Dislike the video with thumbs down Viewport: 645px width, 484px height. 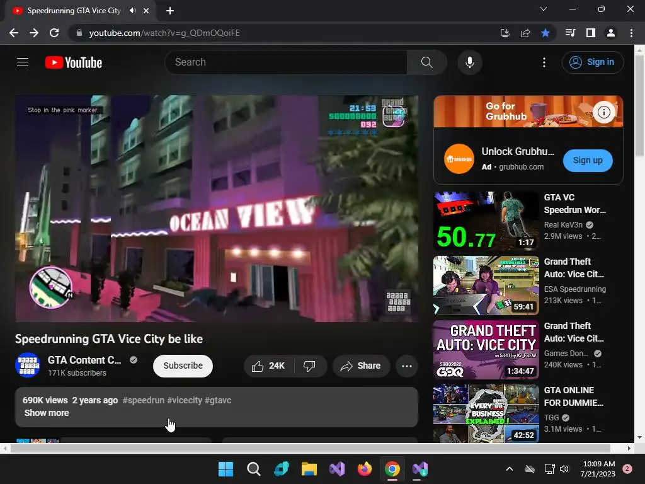pyautogui.click(x=310, y=366)
